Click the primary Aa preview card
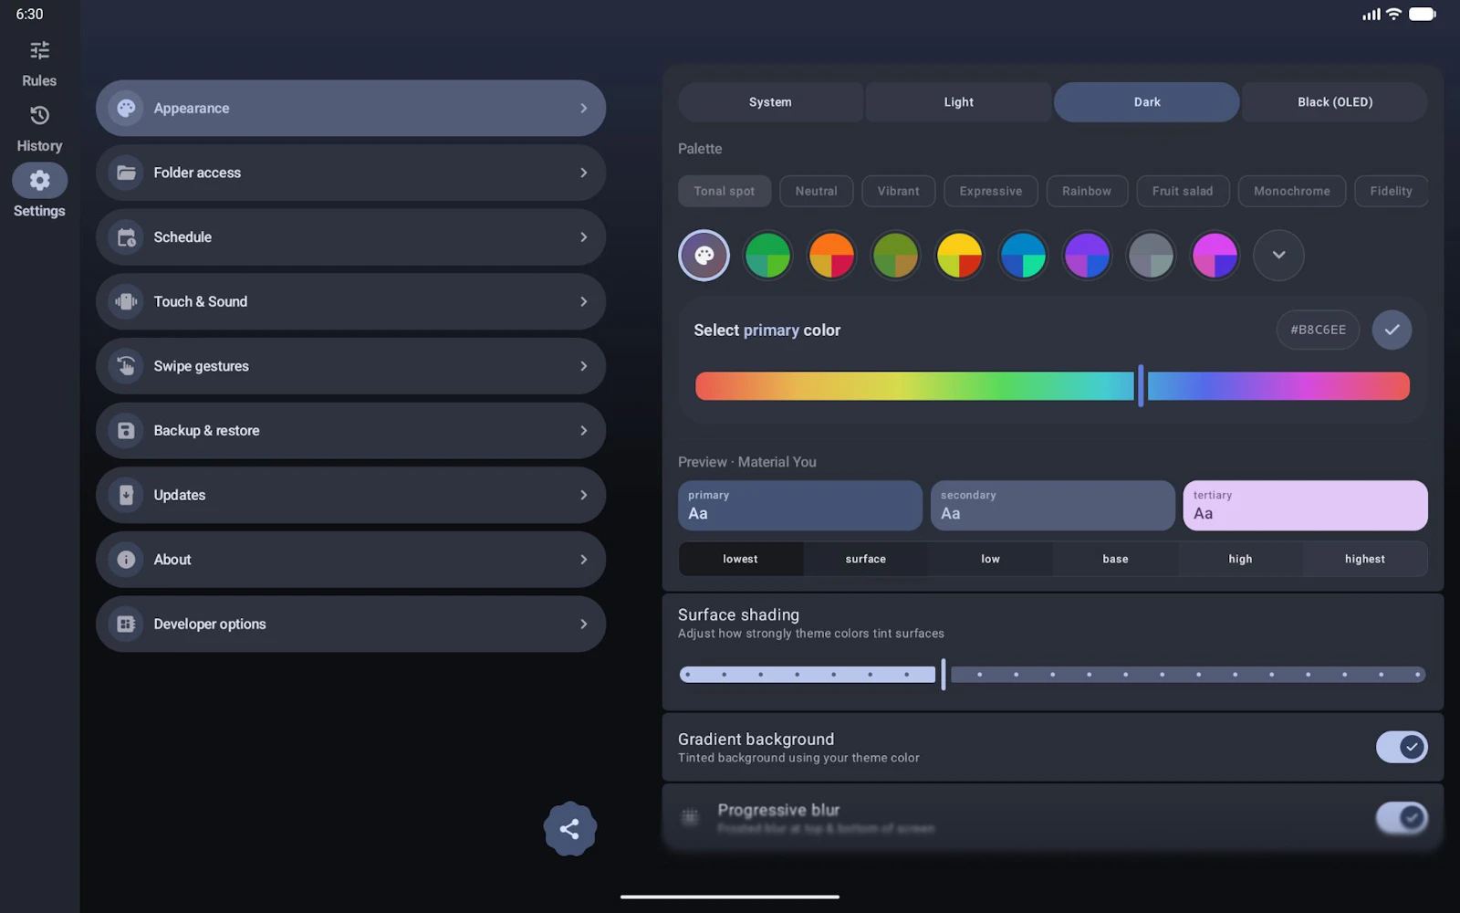The height and width of the screenshot is (913, 1460). pos(800,506)
